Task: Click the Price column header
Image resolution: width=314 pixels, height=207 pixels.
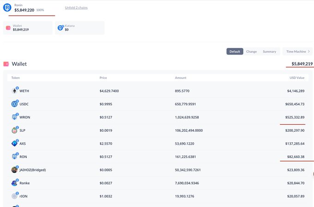Action: pos(103,78)
